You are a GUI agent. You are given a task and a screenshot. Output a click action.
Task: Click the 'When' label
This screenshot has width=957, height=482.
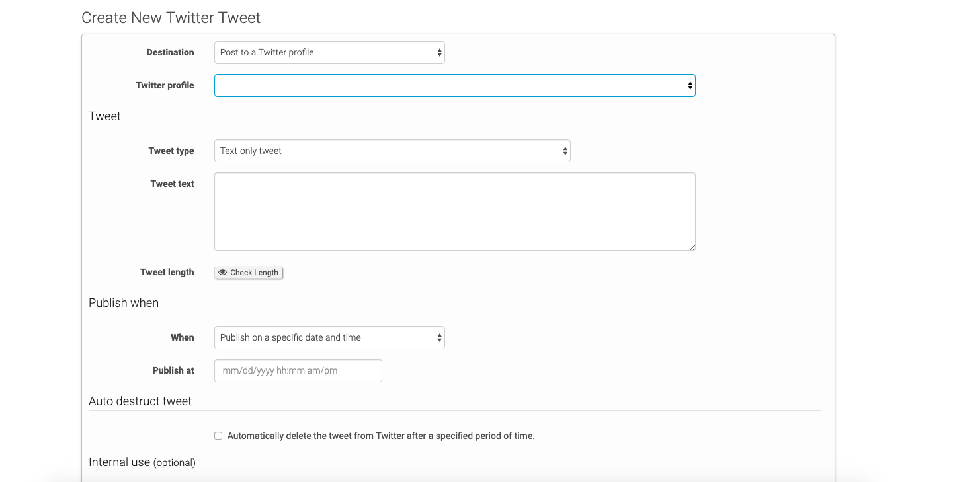[183, 337]
